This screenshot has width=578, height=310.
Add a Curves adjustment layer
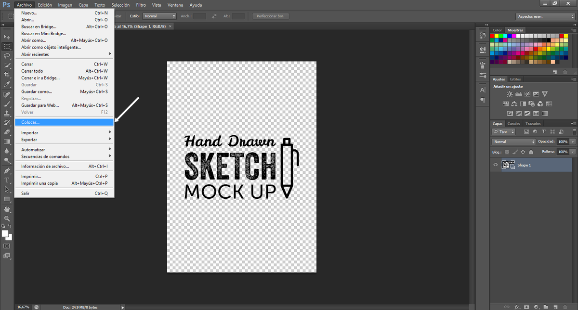[527, 93]
